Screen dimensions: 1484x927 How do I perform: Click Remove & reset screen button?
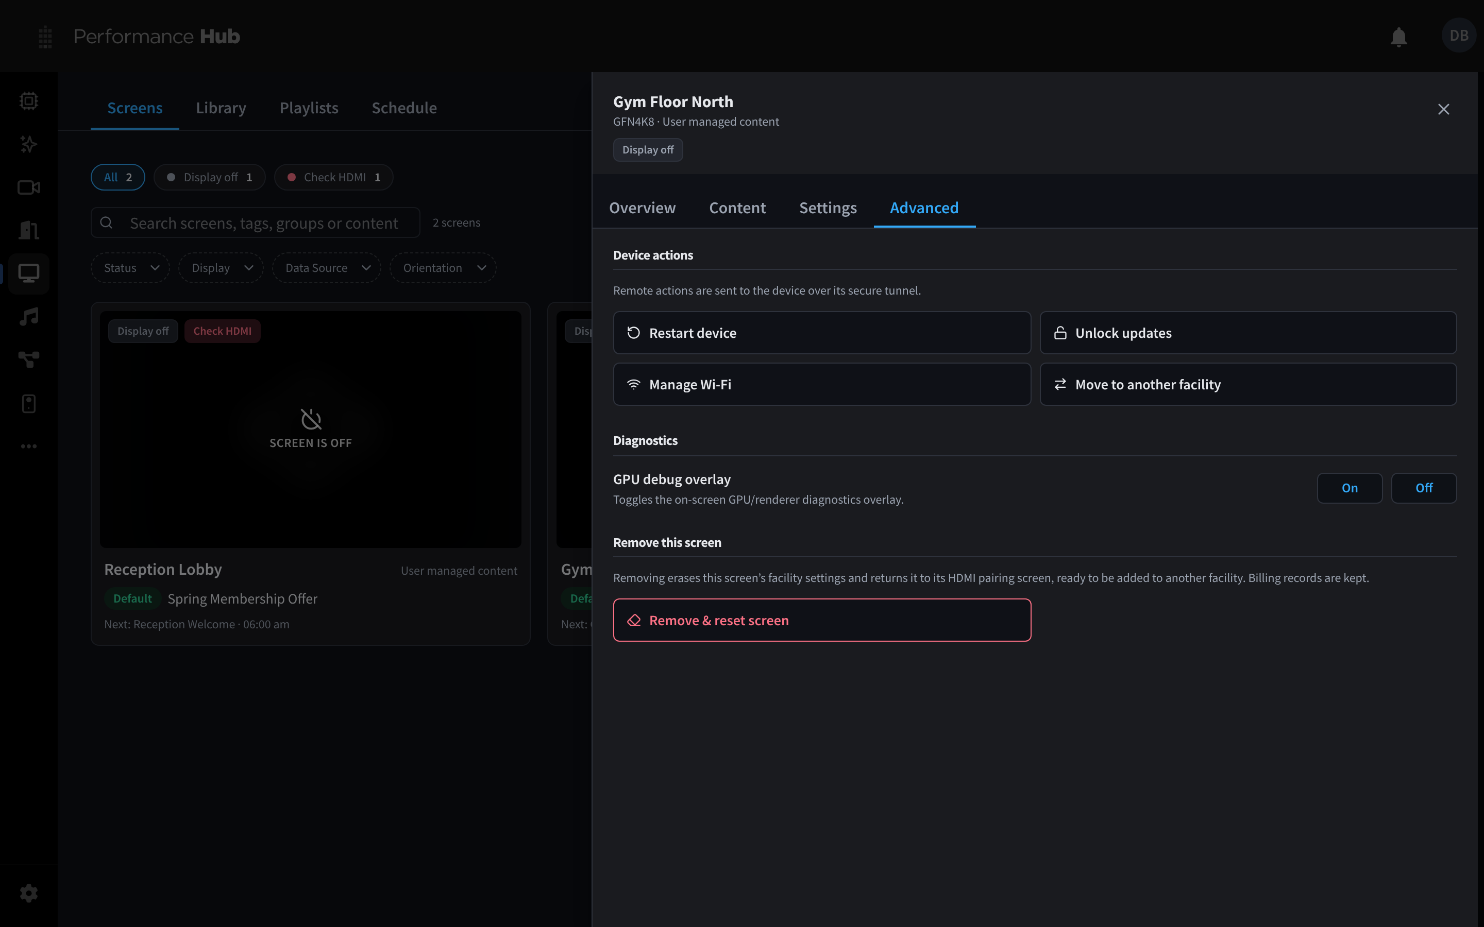(822, 621)
